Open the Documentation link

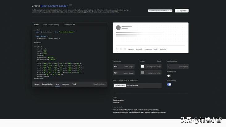point(118,100)
